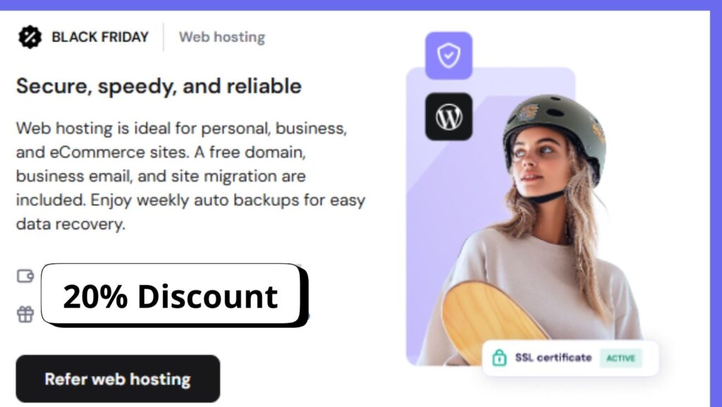722x407 pixels.
Task: Open the Web hosting tab label
Action: 222,37
